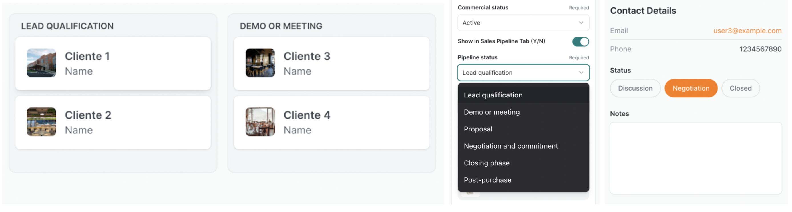This screenshot has width=792, height=212.
Task: Click Cliente 2 restaurant thumbnail image
Action: (41, 121)
